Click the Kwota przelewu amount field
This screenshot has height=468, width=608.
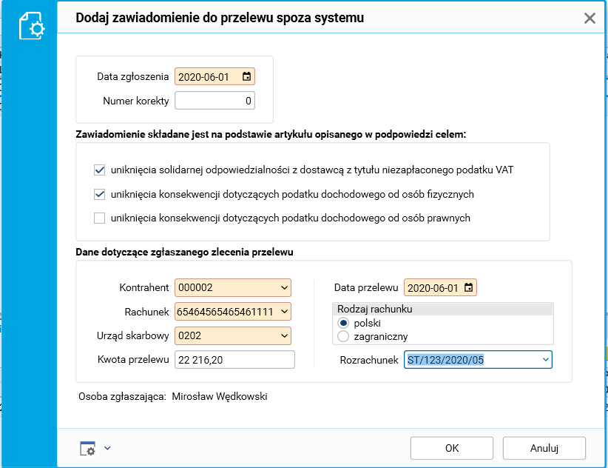tap(234, 360)
